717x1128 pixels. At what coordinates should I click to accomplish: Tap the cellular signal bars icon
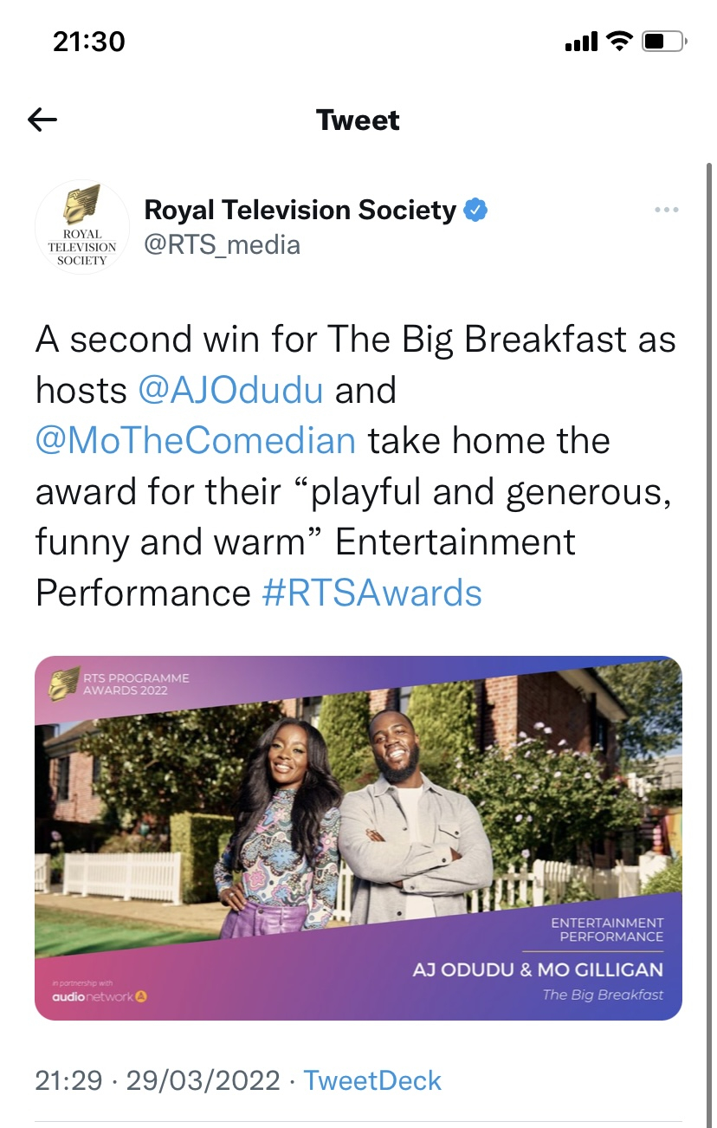pos(581,42)
